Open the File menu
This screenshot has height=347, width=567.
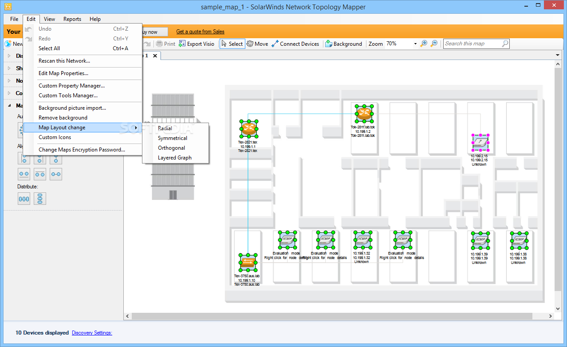pos(14,19)
